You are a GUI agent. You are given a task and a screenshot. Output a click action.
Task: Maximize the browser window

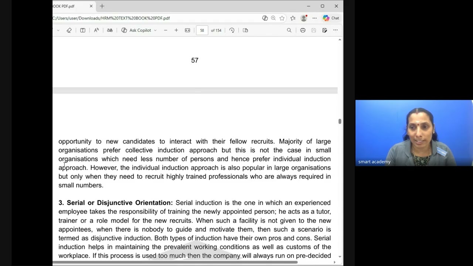[323, 6]
